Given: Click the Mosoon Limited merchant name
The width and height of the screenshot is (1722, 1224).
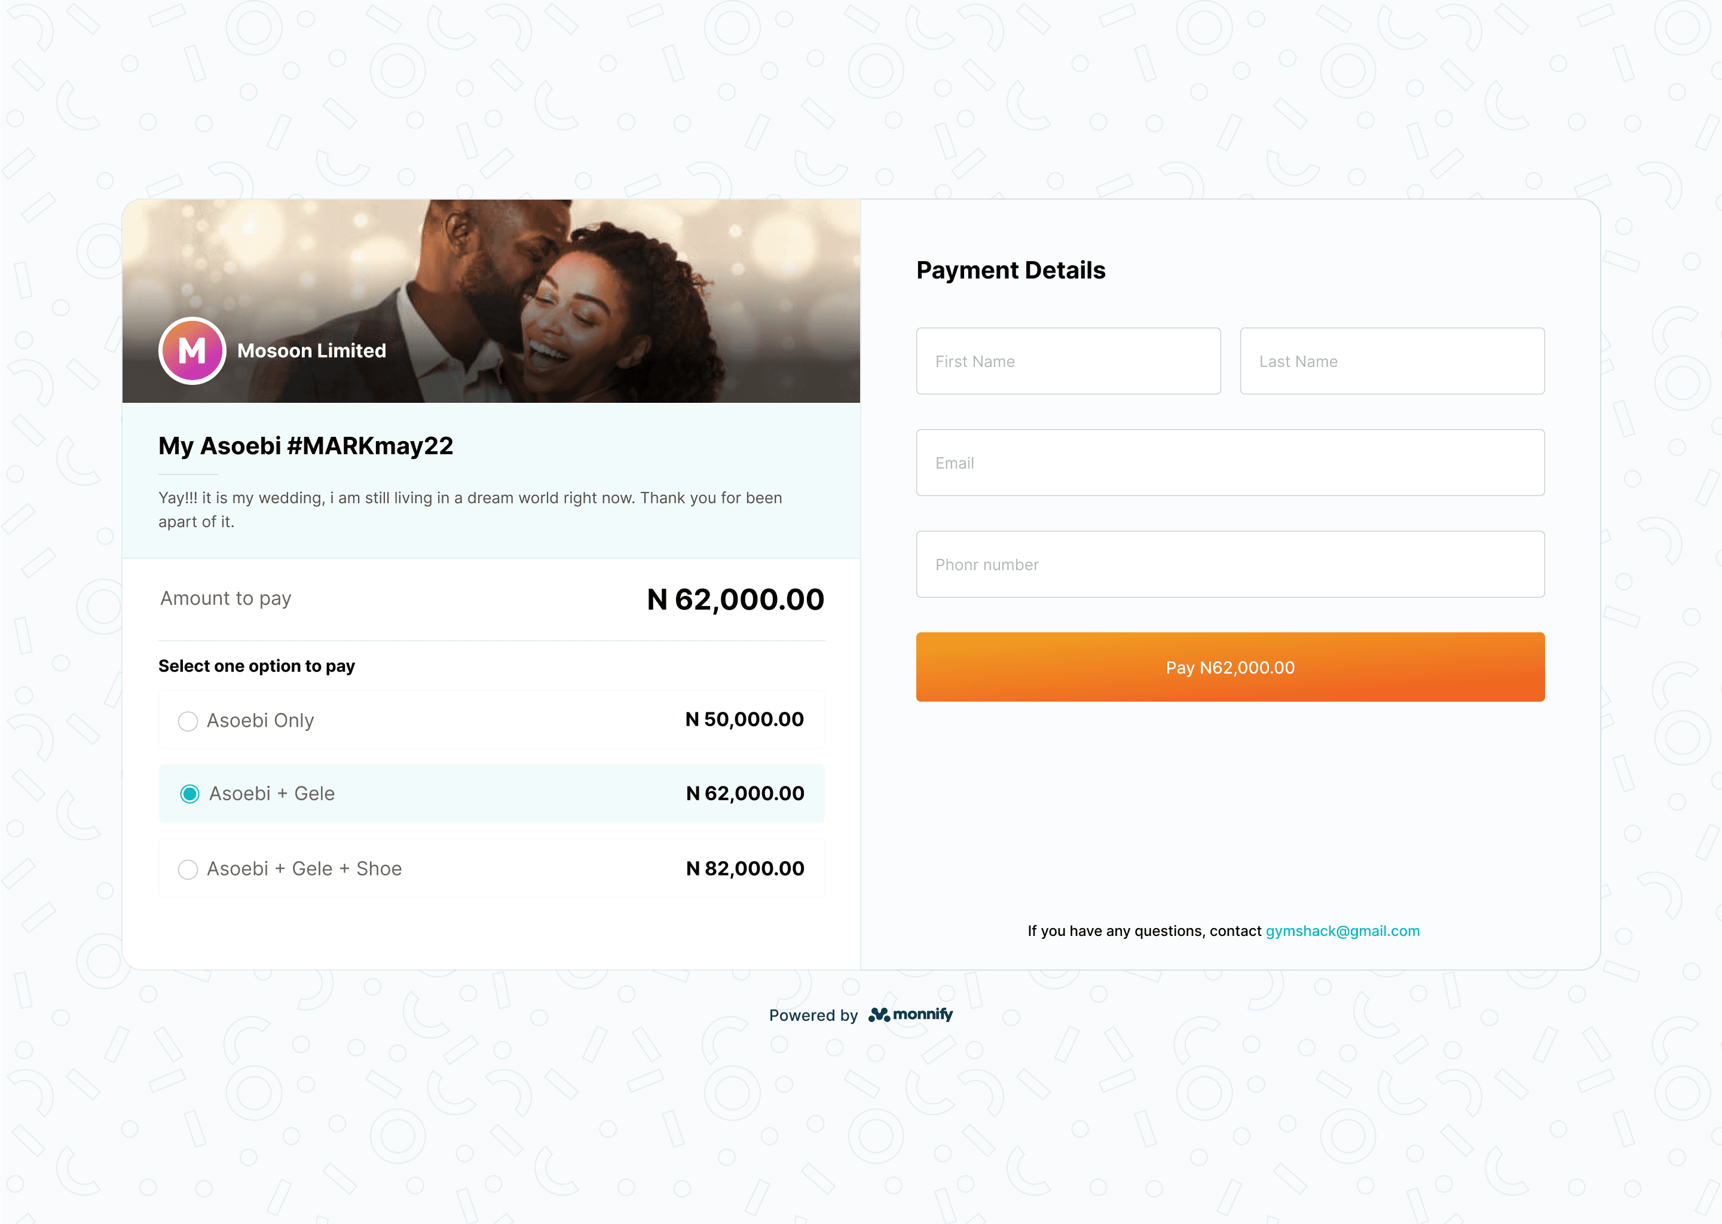Looking at the screenshot, I should [x=311, y=350].
